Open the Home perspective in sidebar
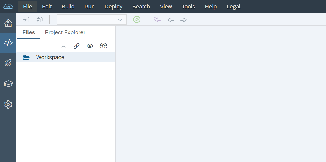The image size is (326, 162). pyautogui.click(x=8, y=23)
